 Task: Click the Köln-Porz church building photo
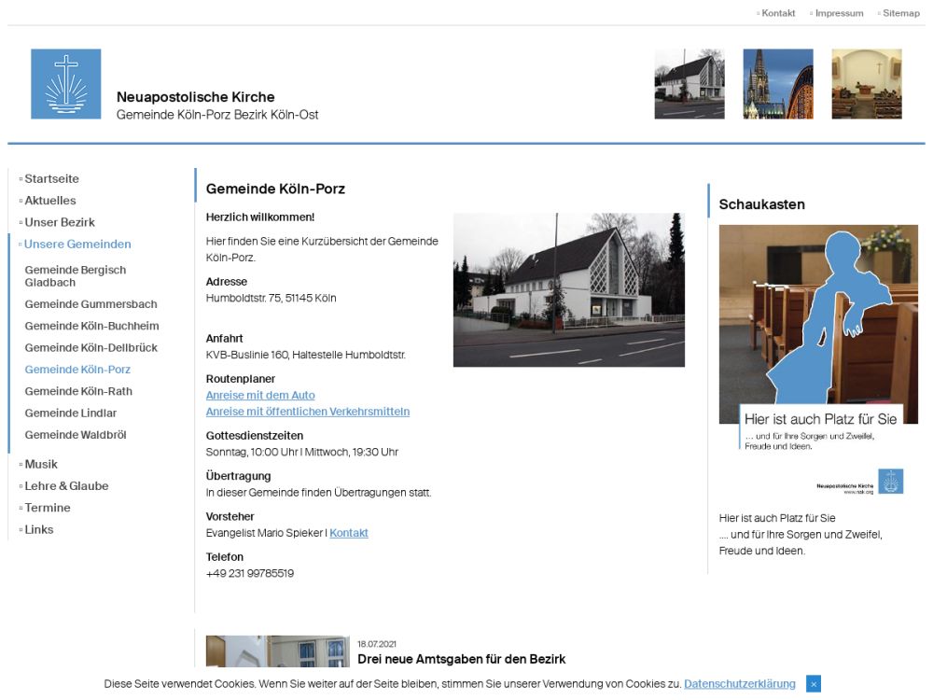point(568,289)
